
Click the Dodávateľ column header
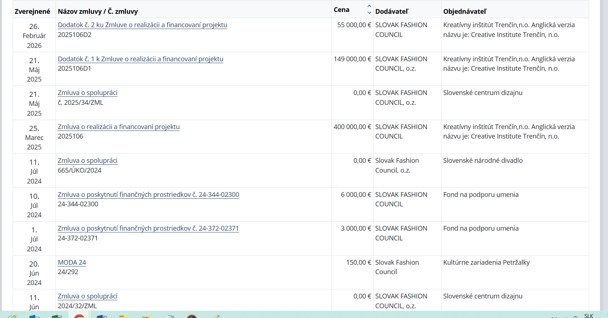(x=392, y=12)
